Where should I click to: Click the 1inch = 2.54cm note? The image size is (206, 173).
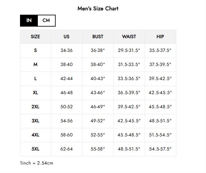[x=37, y=163]
